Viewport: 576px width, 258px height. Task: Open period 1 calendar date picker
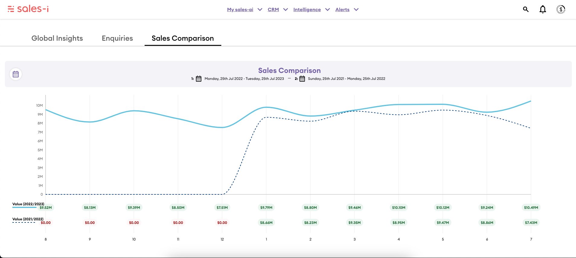click(x=199, y=79)
